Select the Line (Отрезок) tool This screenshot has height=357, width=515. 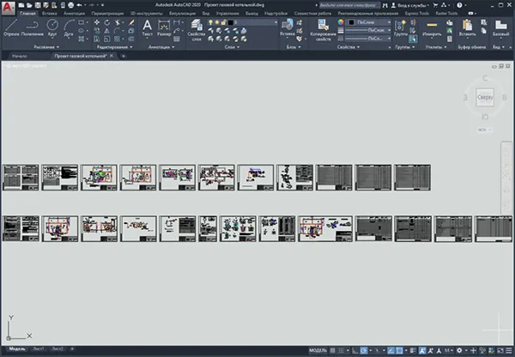coord(11,27)
